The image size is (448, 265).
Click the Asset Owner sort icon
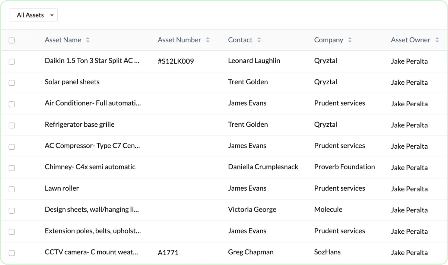(x=437, y=40)
